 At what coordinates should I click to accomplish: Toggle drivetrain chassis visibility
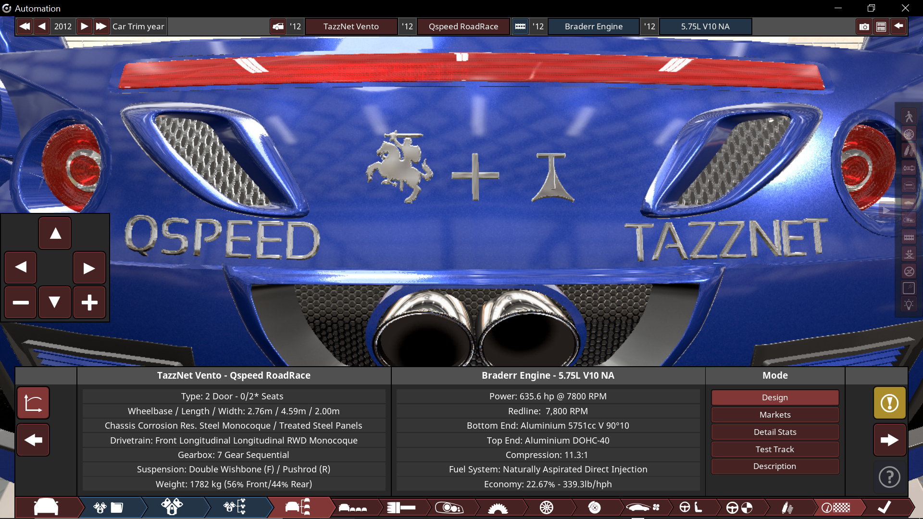(x=909, y=168)
